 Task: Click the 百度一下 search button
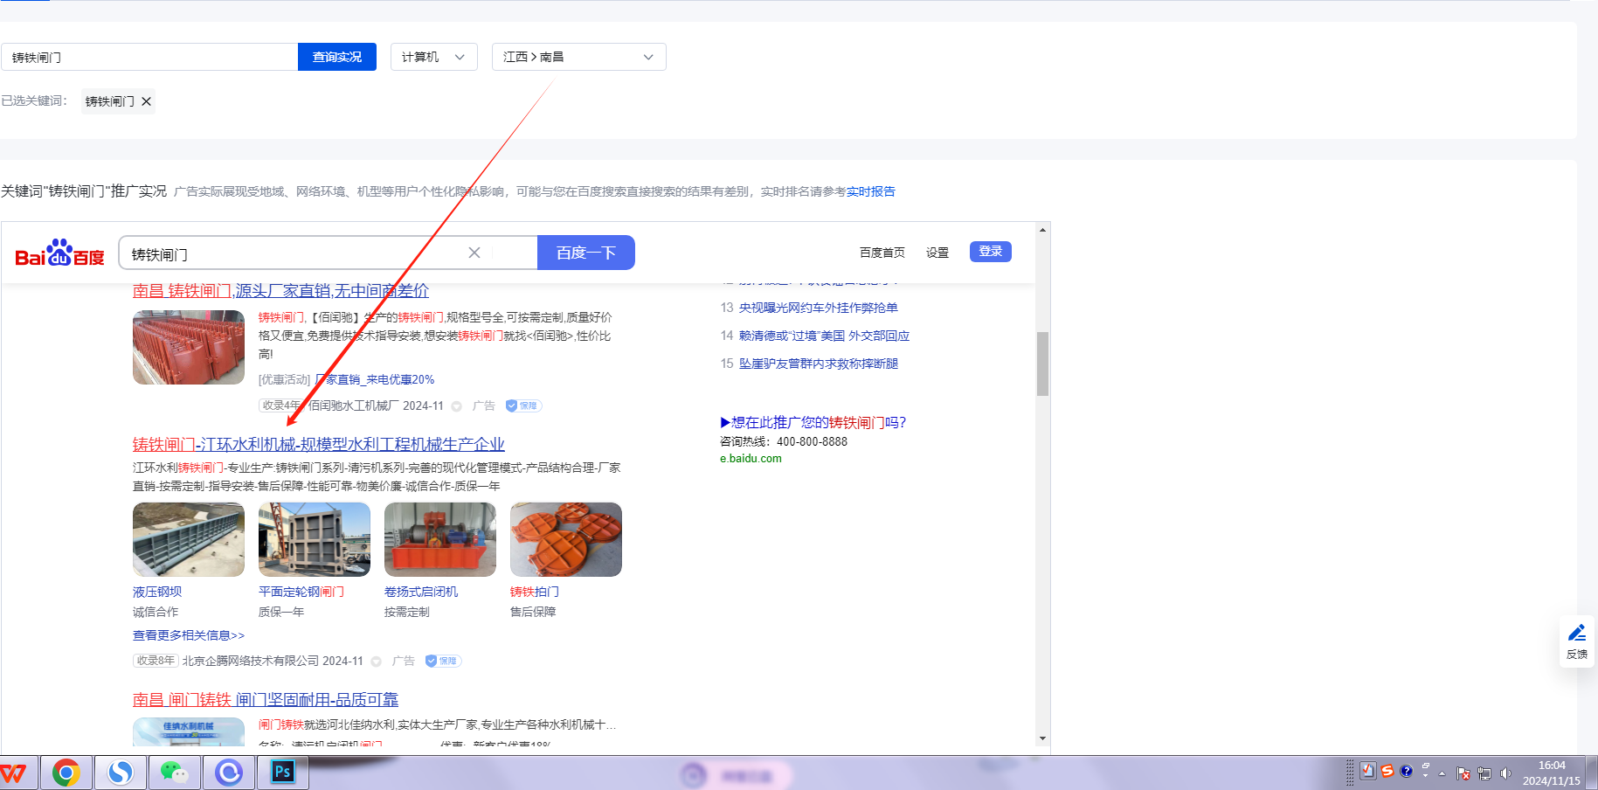pos(586,253)
